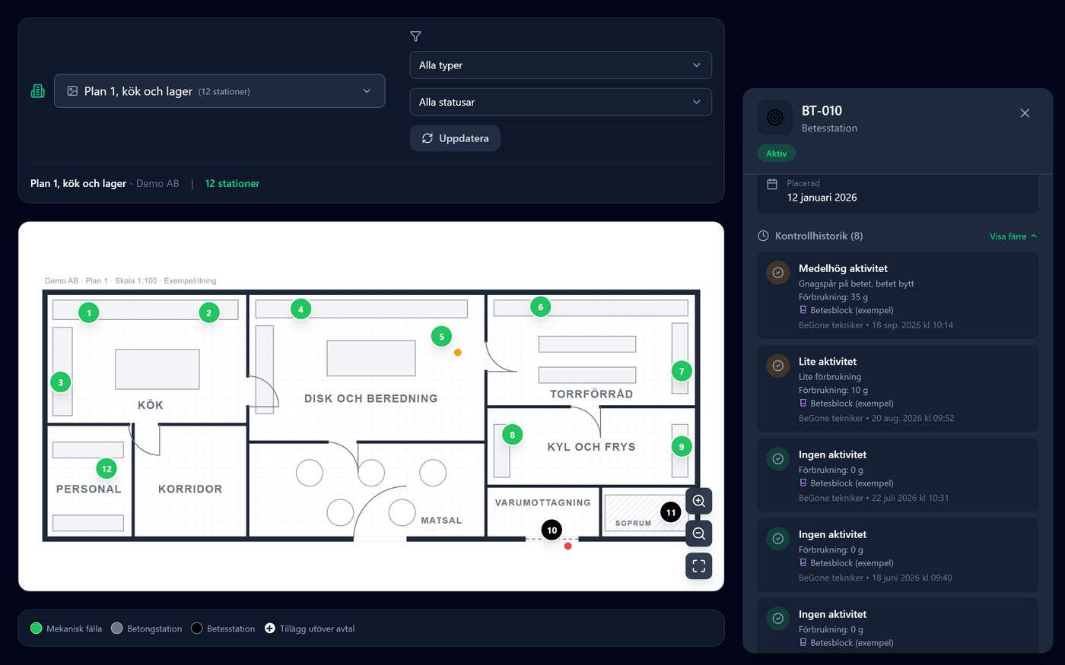Collapse history with Visa färre
The height and width of the screenshot is (665, 1065).
coord(1013,236)
